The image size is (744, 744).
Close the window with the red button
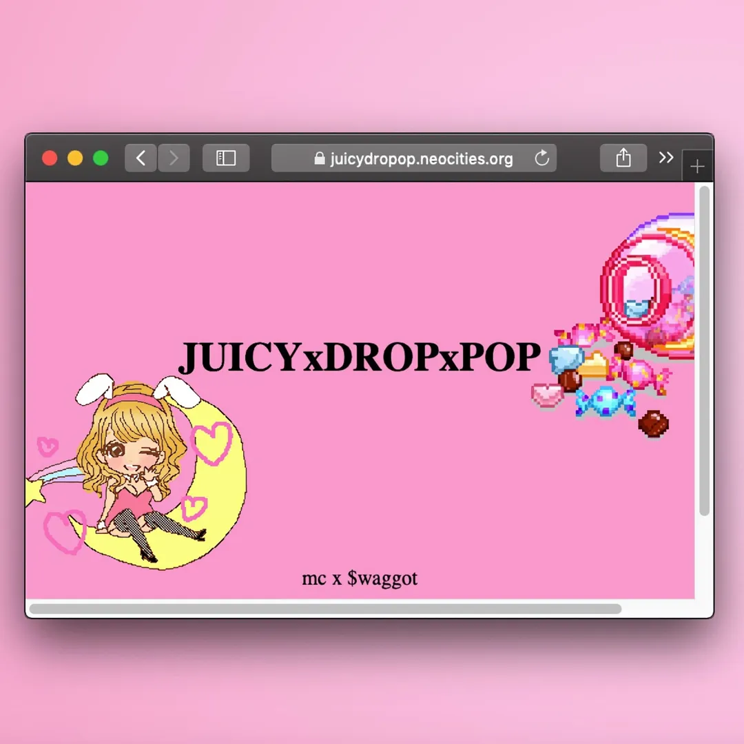[50, 158]
